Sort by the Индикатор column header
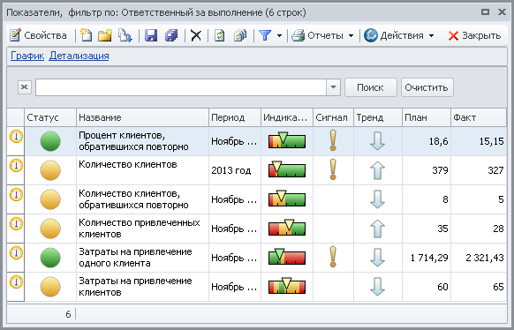The height and width of the screenshot is (330, 514). point(287,117)
